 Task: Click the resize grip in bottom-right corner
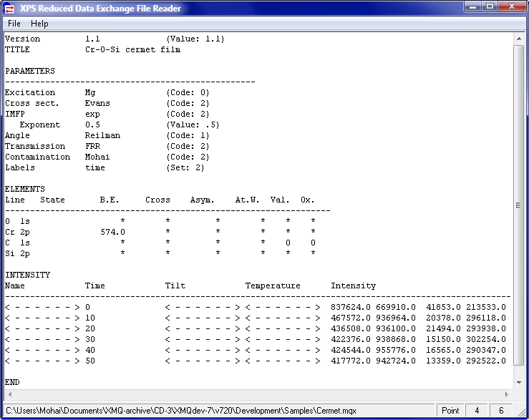[522, 414]
